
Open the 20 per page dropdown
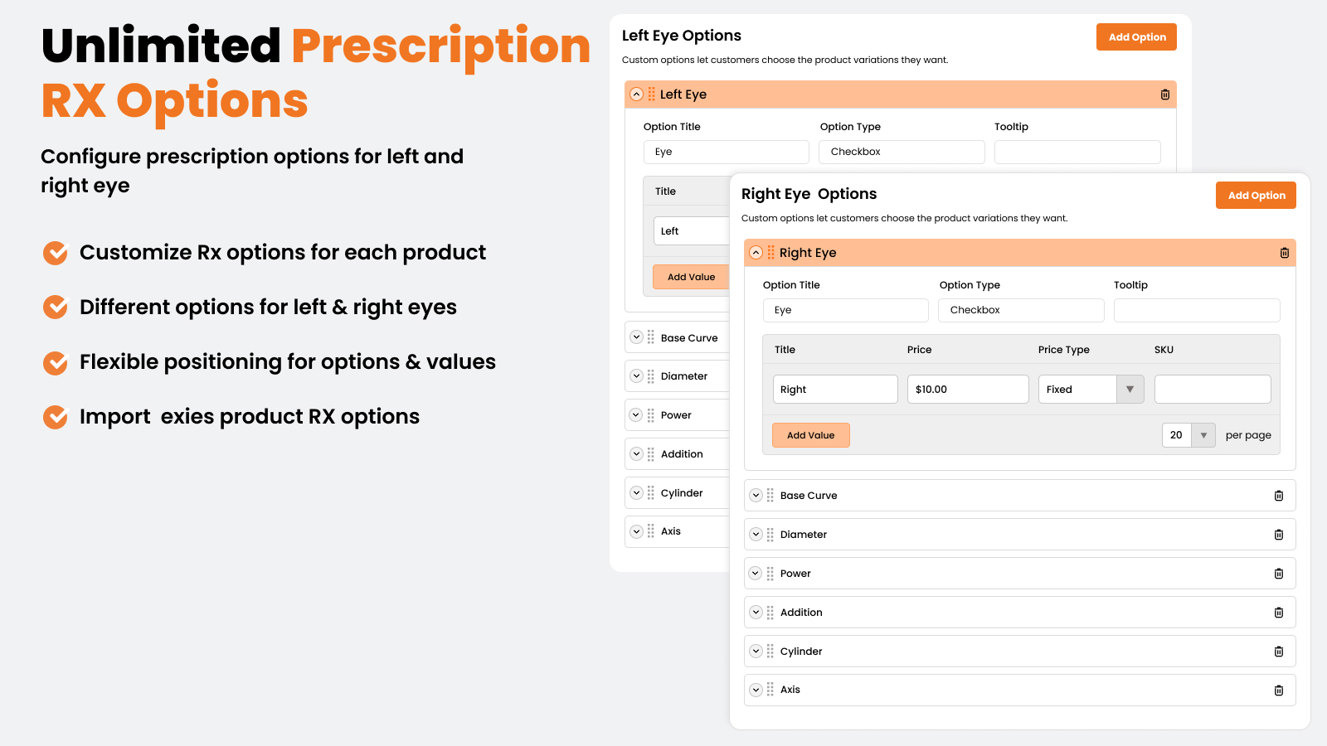pyautogui.click(x=1203, y=435)
